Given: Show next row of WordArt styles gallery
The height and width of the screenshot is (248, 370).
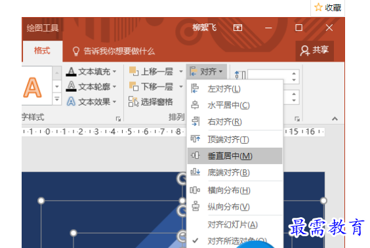Looking at the screenshot, I should tap(57, 87).
